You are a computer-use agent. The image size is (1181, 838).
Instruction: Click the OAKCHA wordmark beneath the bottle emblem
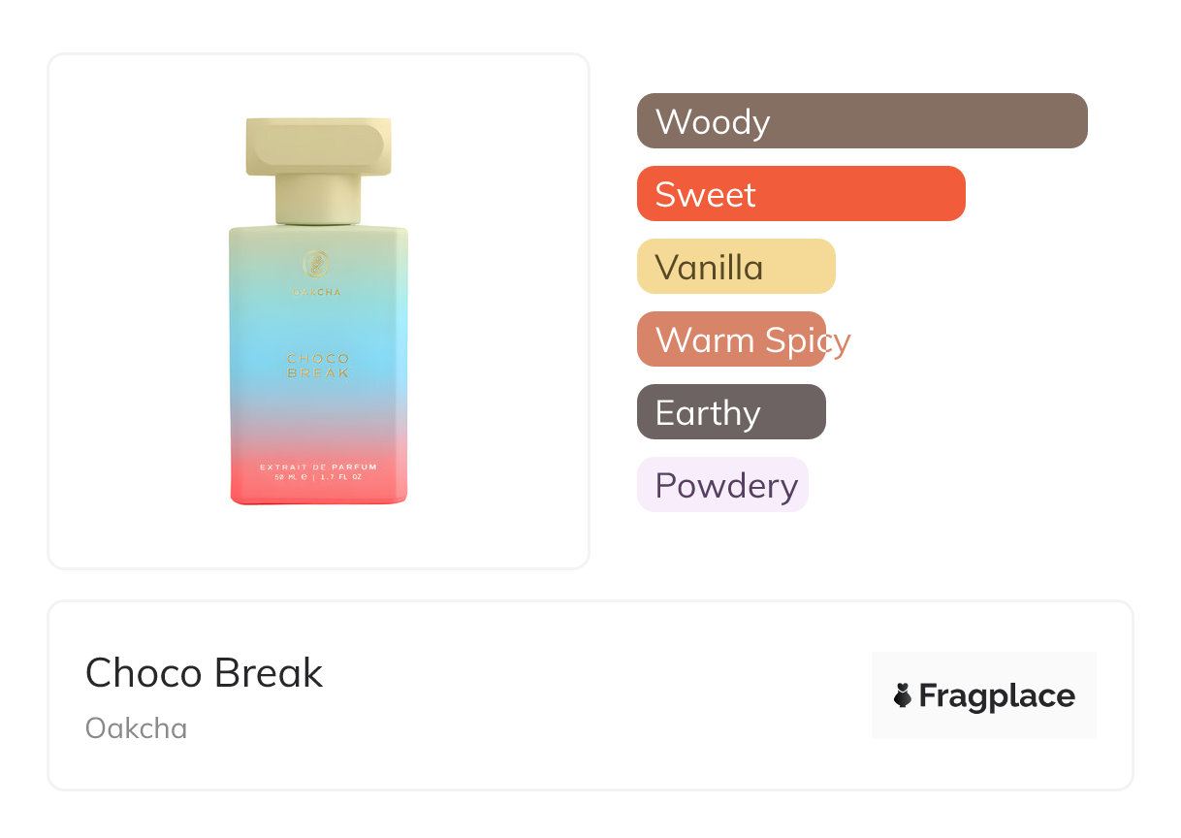click(318, 292)
